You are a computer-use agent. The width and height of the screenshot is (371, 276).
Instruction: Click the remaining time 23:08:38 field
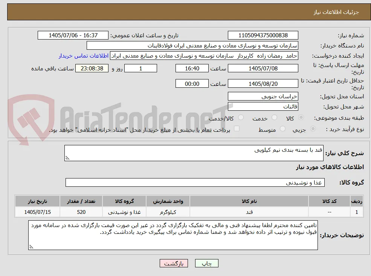pos(92,69)
